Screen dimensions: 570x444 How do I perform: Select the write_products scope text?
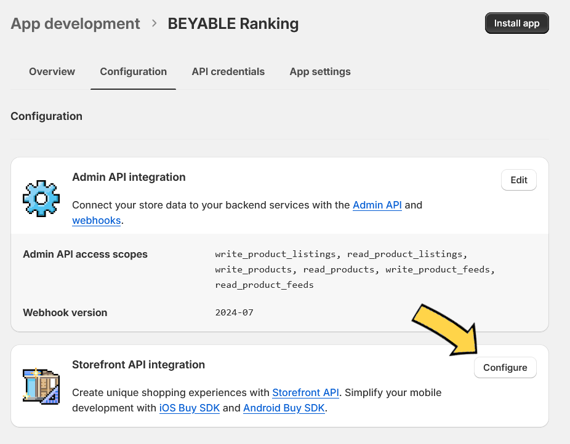[254, 269]
